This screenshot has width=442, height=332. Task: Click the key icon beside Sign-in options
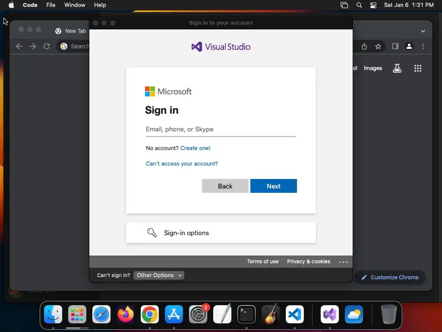[152, 233]
